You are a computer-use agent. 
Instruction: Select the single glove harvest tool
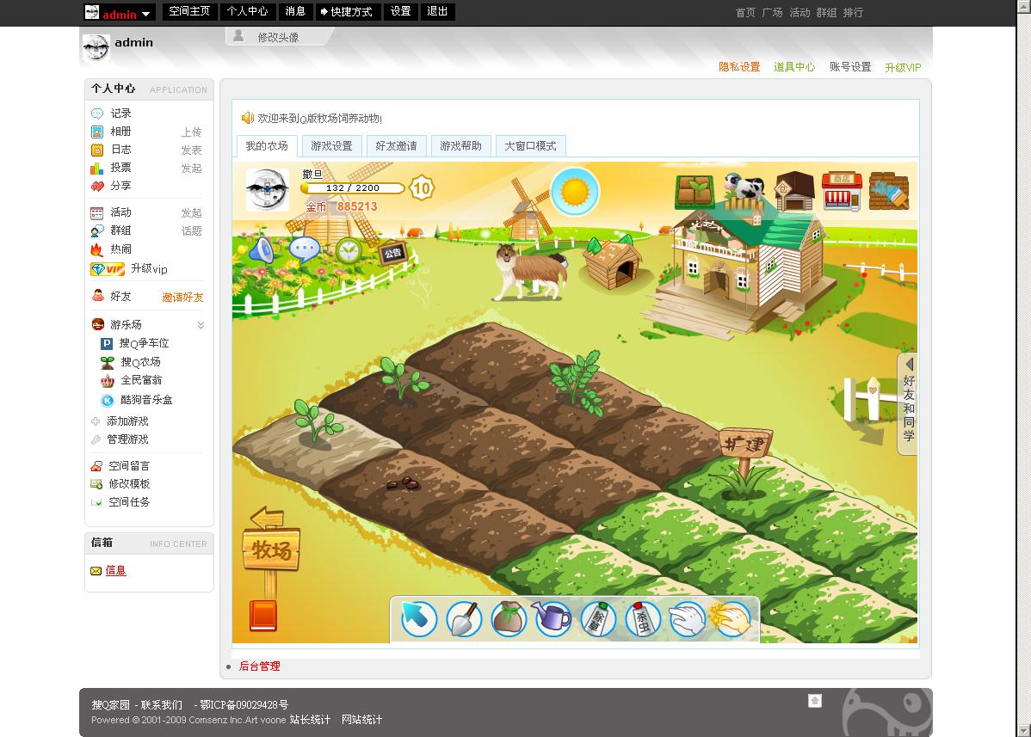coord(687,619)
